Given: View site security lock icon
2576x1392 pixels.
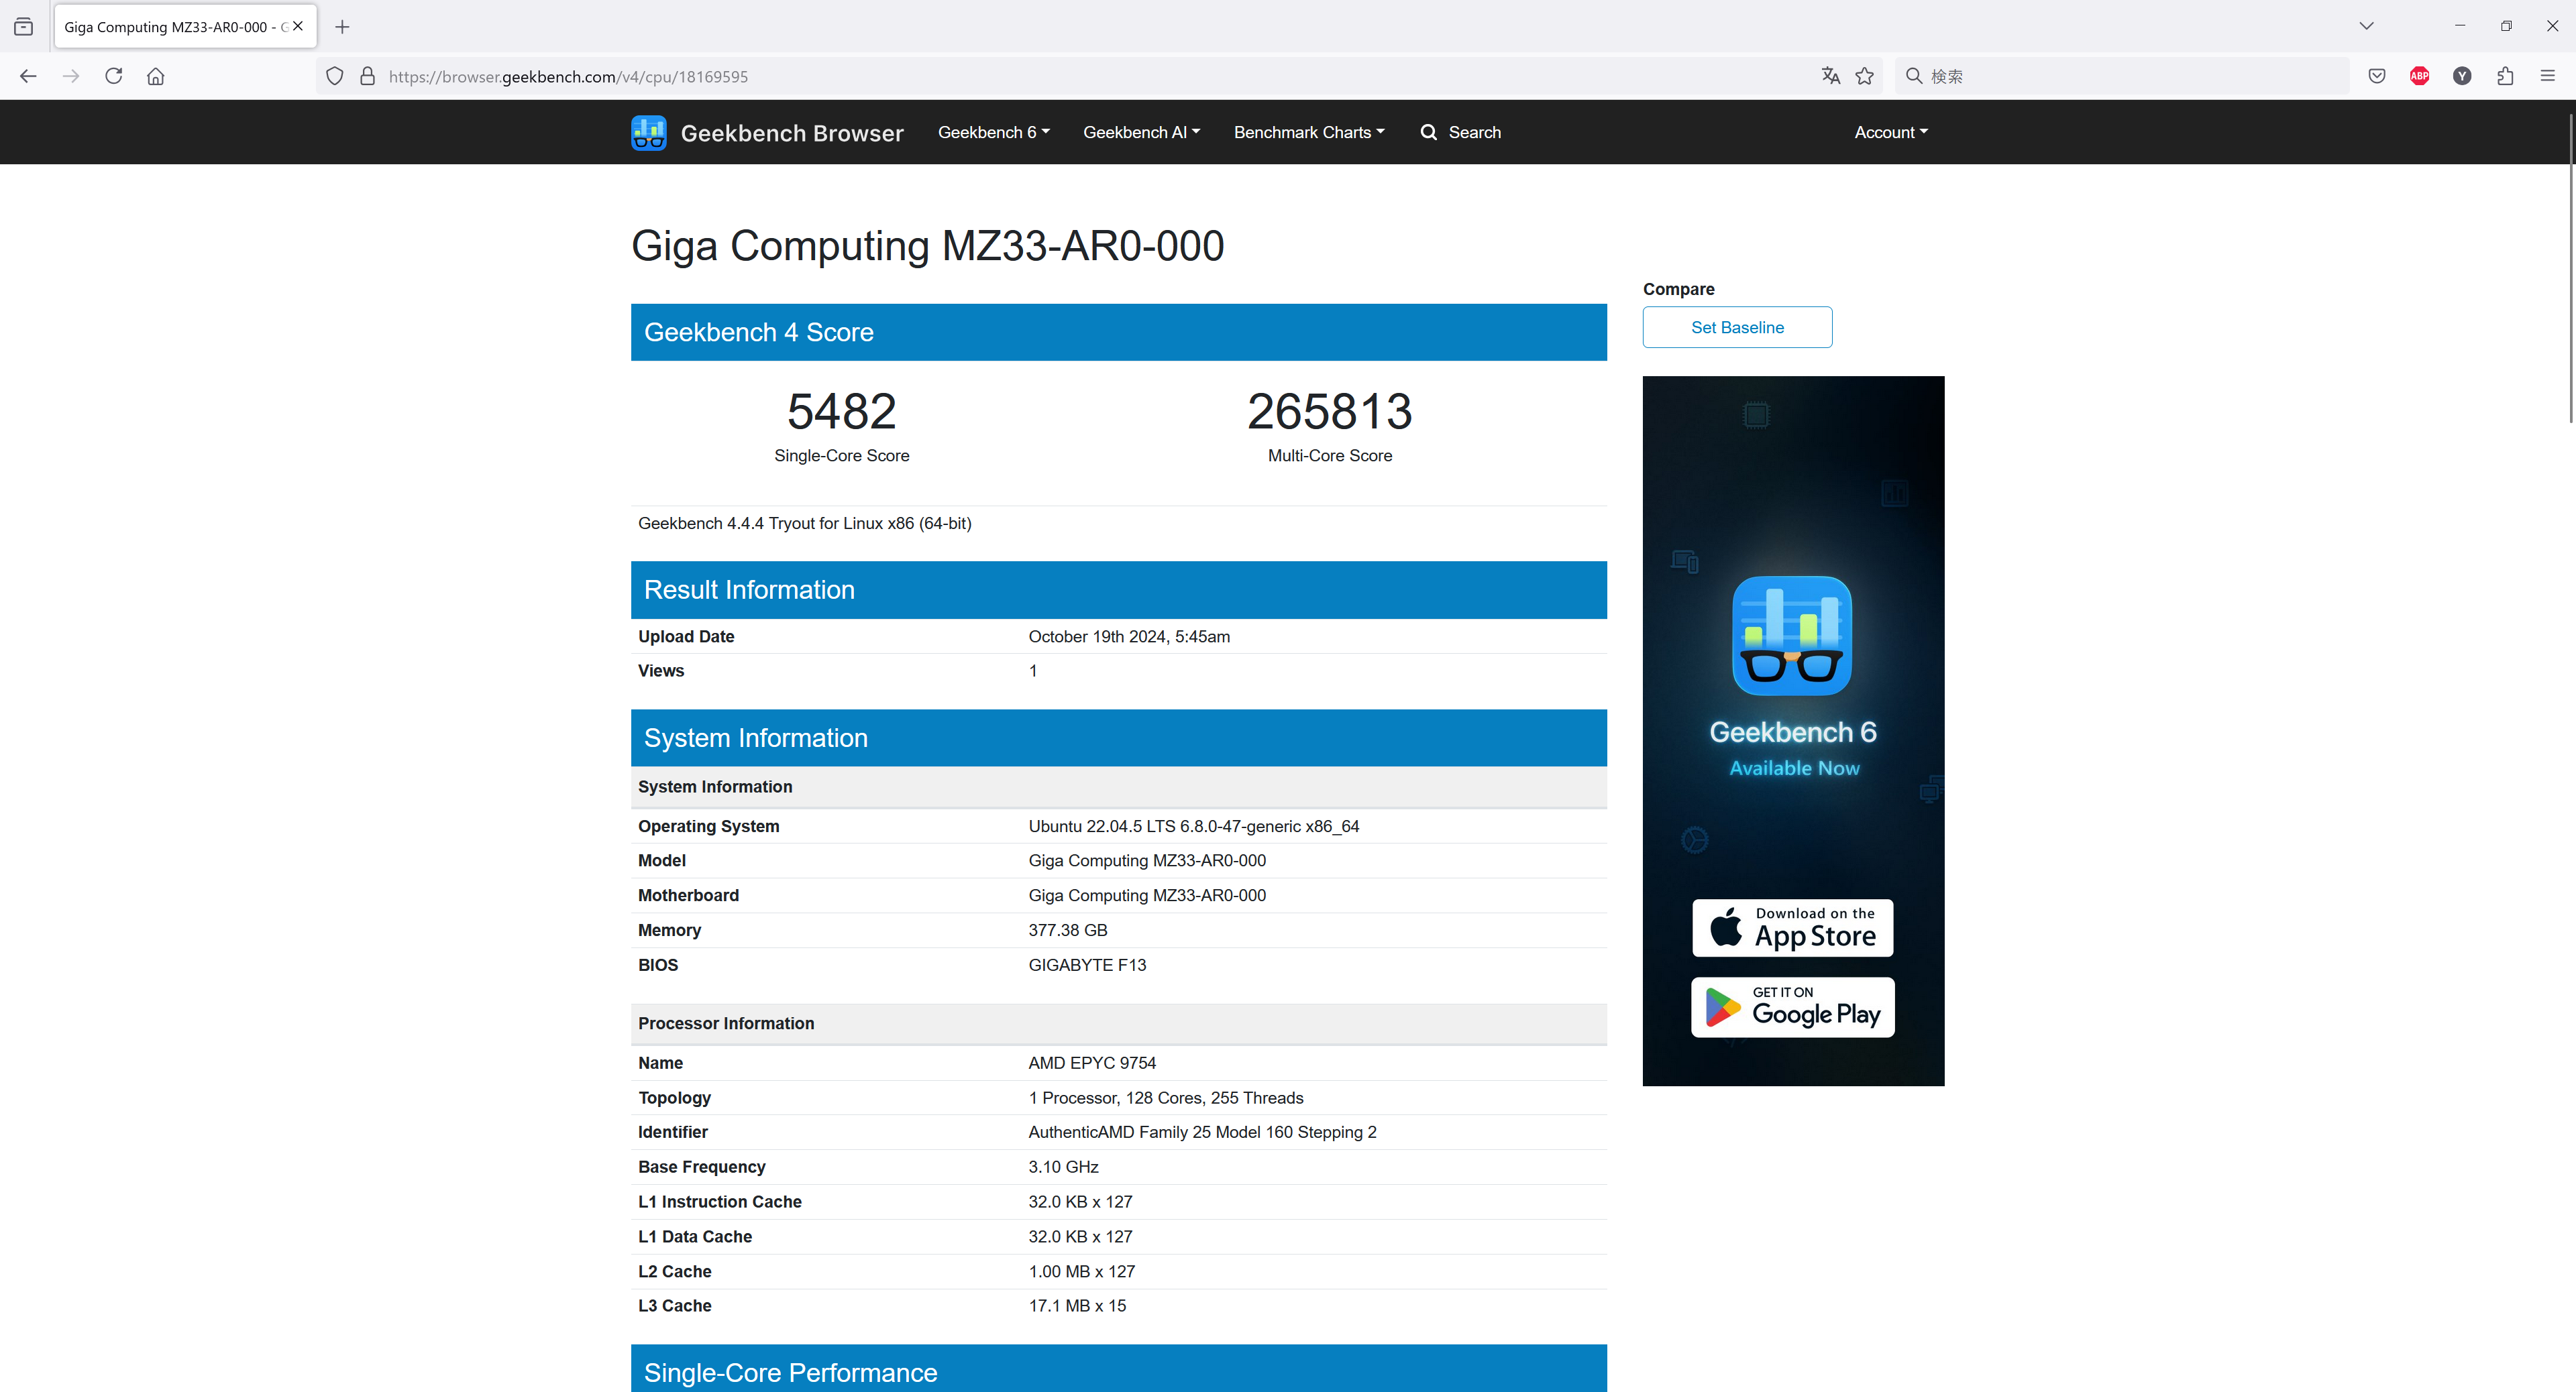Looking at the screenshot, I should [x=367, y=76].
